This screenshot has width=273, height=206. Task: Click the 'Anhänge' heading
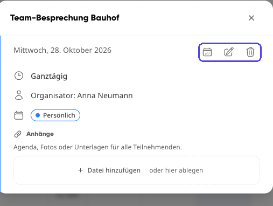click(x=40, y=134)
